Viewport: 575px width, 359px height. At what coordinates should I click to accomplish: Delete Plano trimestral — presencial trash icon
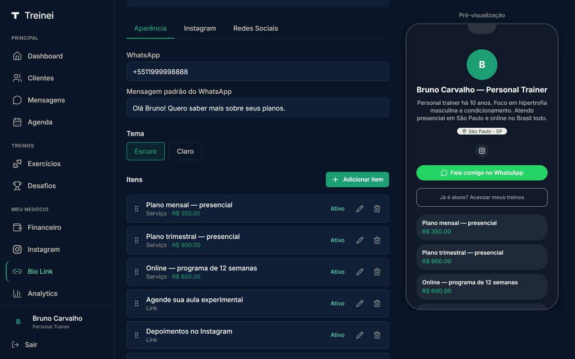coord(377,240)
